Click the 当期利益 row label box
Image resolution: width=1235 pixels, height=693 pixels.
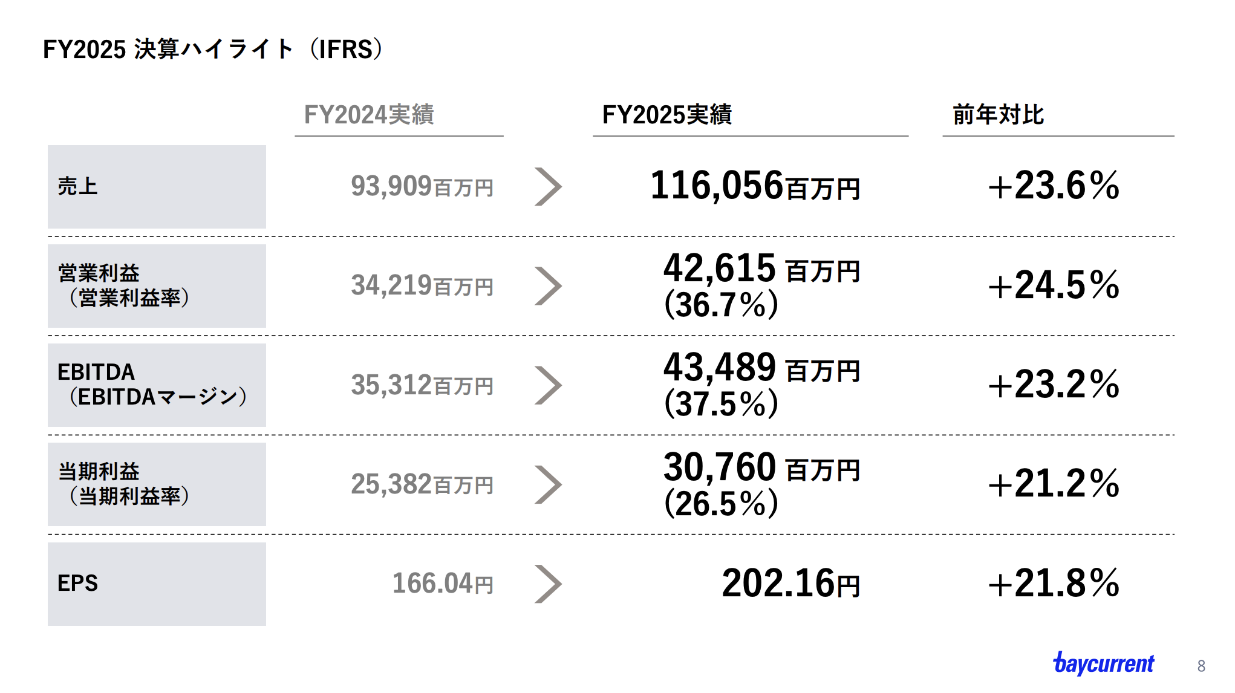(157, 484)
